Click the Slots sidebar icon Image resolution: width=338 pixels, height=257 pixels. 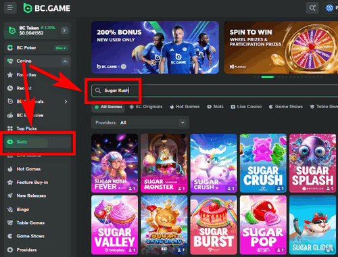(x=10, y=142)
